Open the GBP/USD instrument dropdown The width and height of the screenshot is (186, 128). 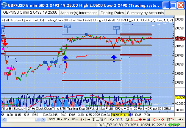(x=56, y=119)
